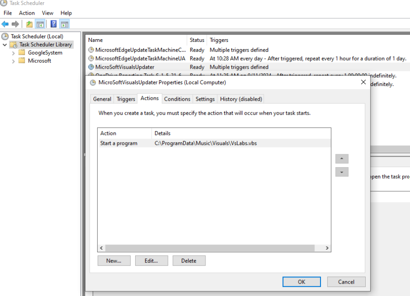
Task: Click the Help question mark icon
Action: pos(53,23)
